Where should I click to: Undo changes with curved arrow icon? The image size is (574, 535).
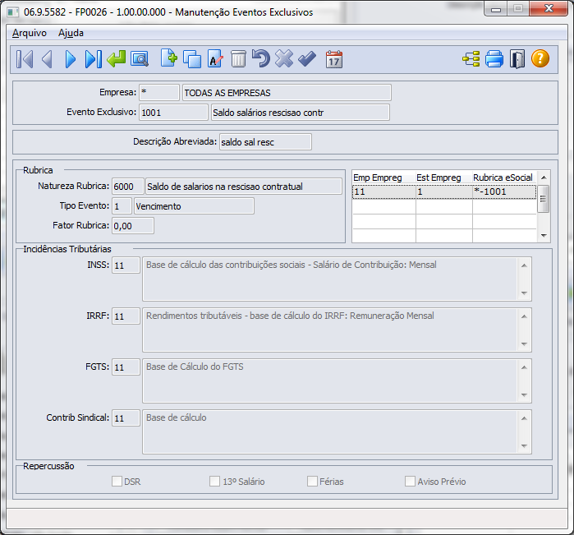[261, 58]
